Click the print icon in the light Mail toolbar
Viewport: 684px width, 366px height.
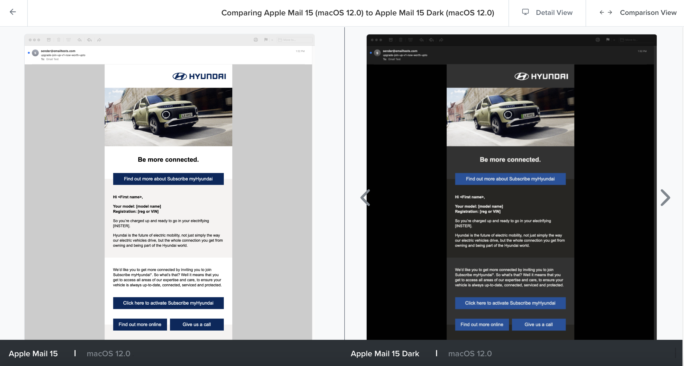(x=256, y=40)
